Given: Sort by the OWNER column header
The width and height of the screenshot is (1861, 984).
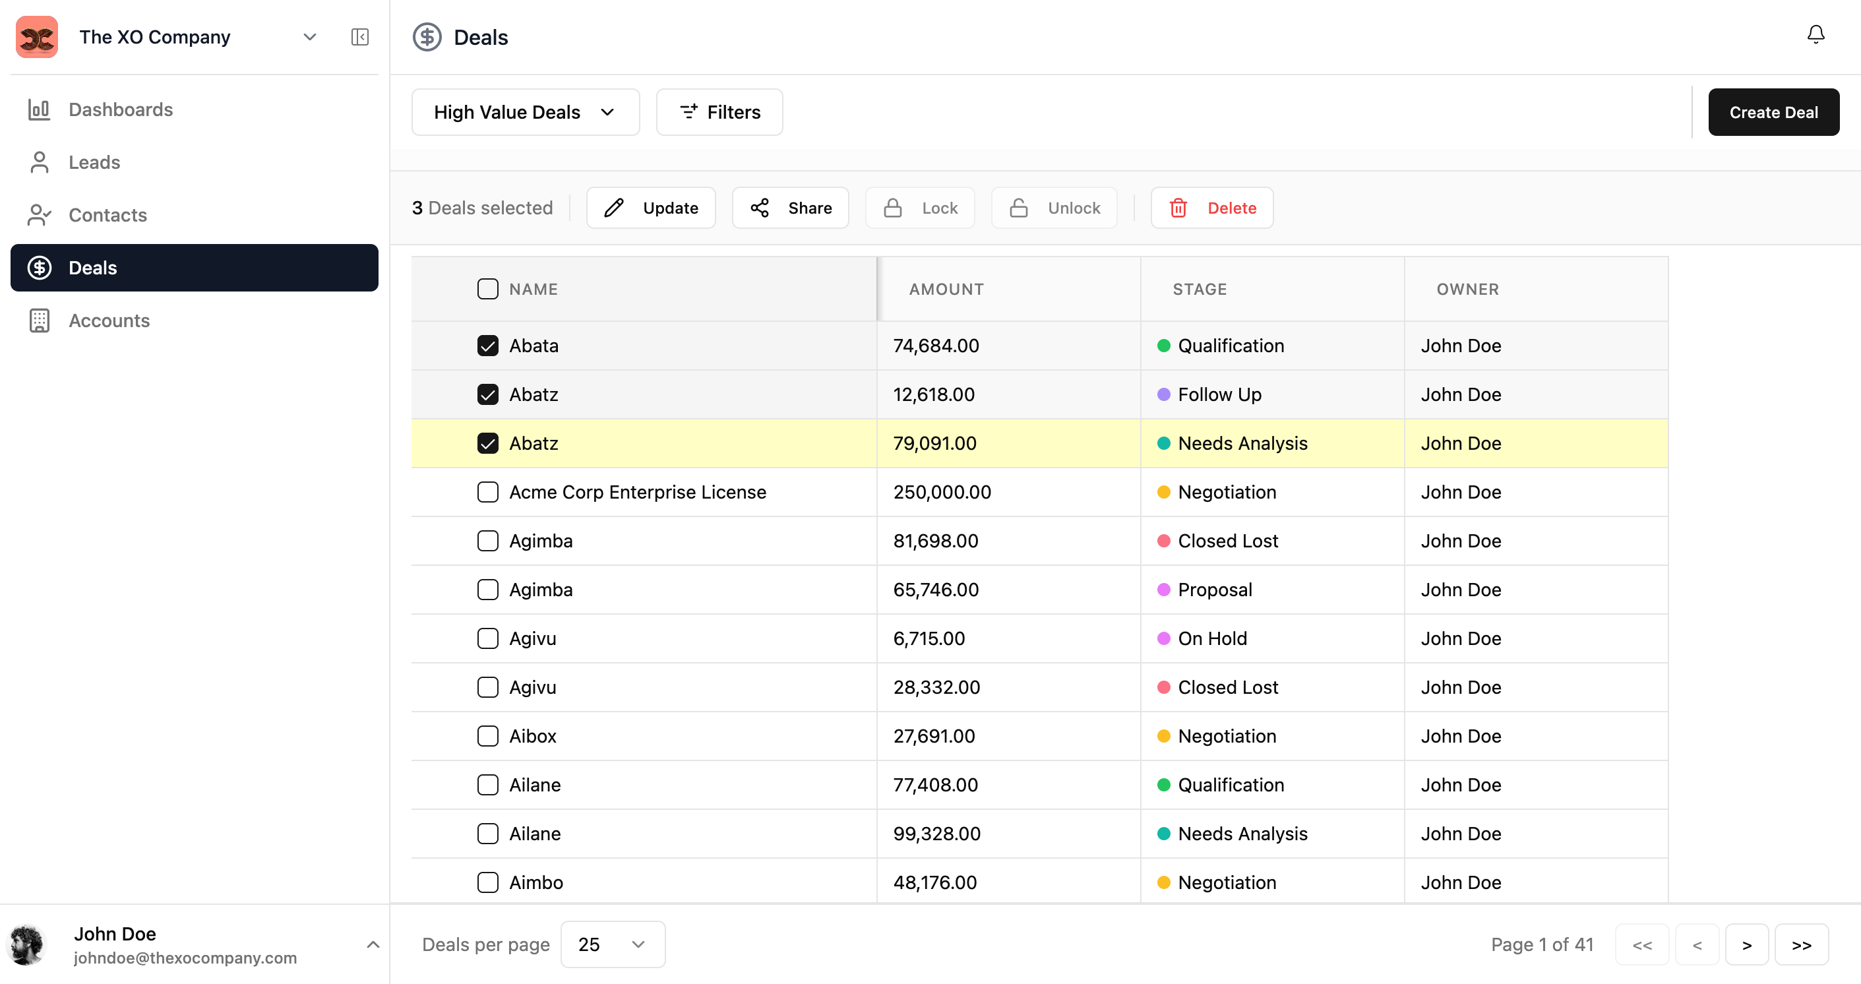Looking at the screenshot, I should (1467, 289).
